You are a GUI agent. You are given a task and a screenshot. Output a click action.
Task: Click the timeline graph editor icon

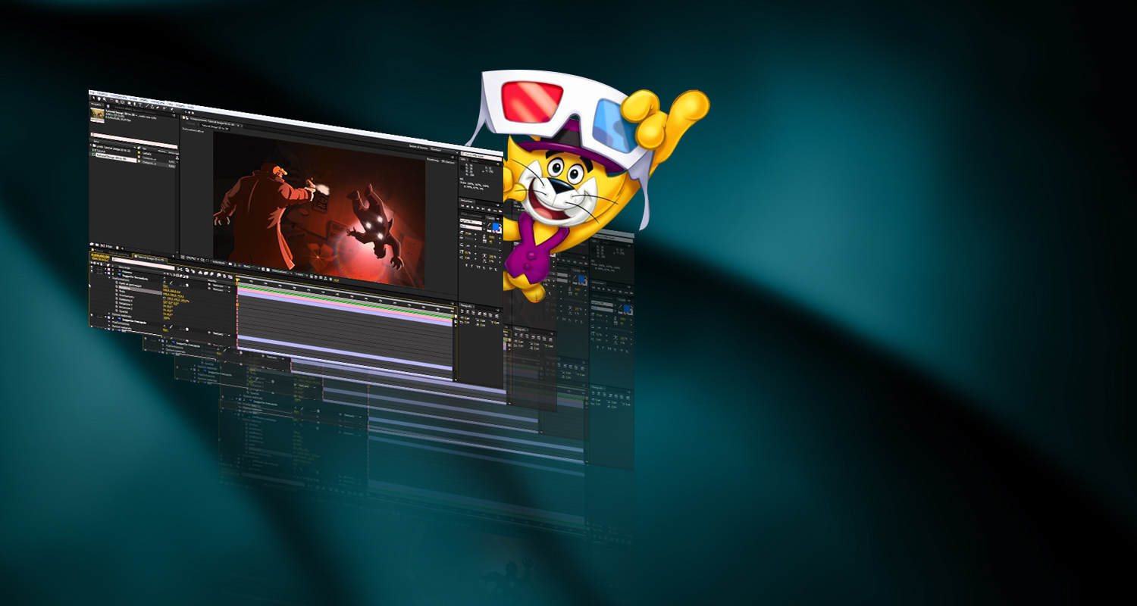(230, 276)
